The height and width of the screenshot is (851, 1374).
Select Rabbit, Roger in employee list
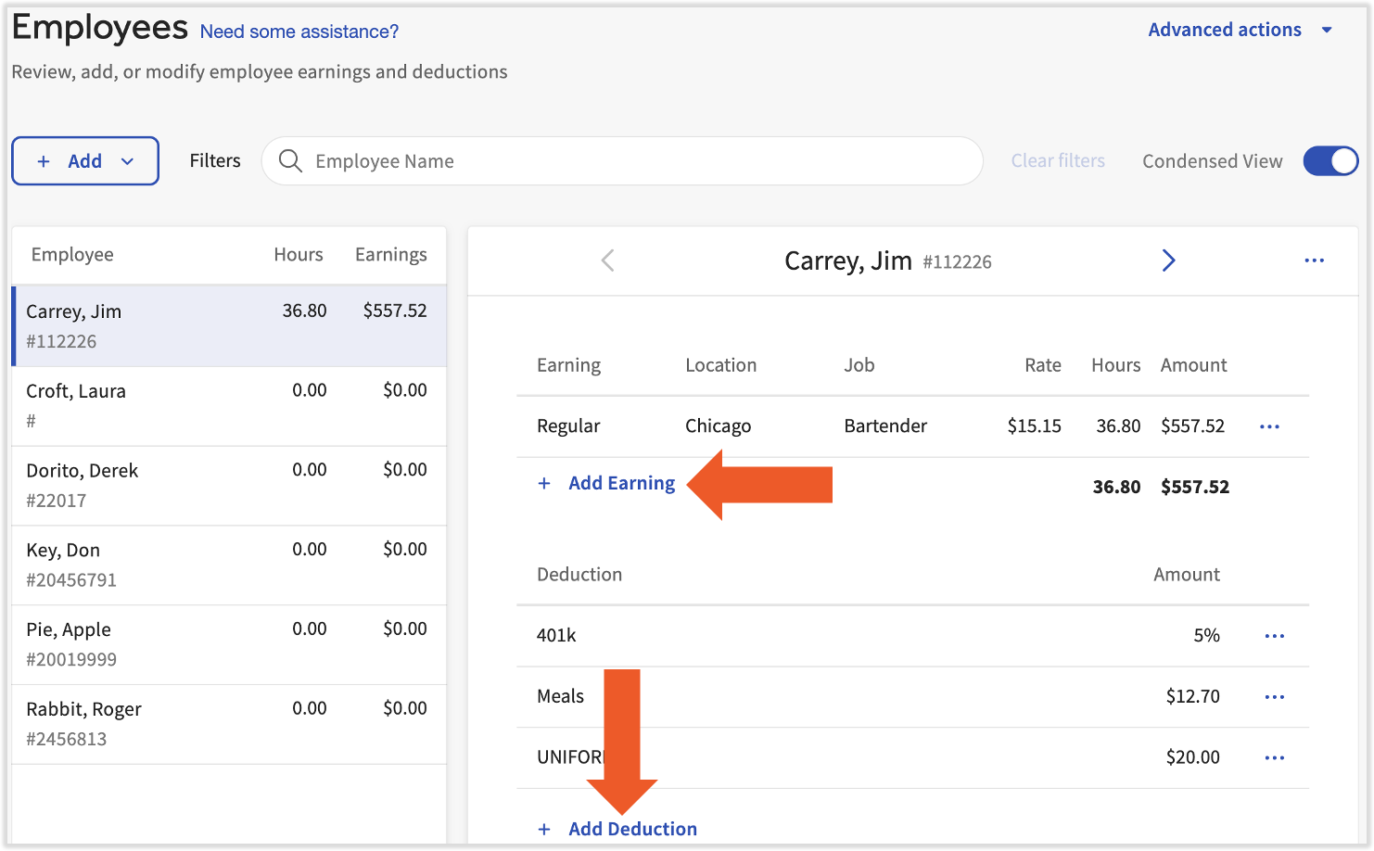228,724
